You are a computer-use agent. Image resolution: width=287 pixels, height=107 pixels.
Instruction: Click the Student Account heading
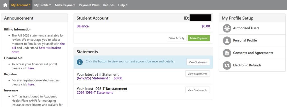(92, 18)
